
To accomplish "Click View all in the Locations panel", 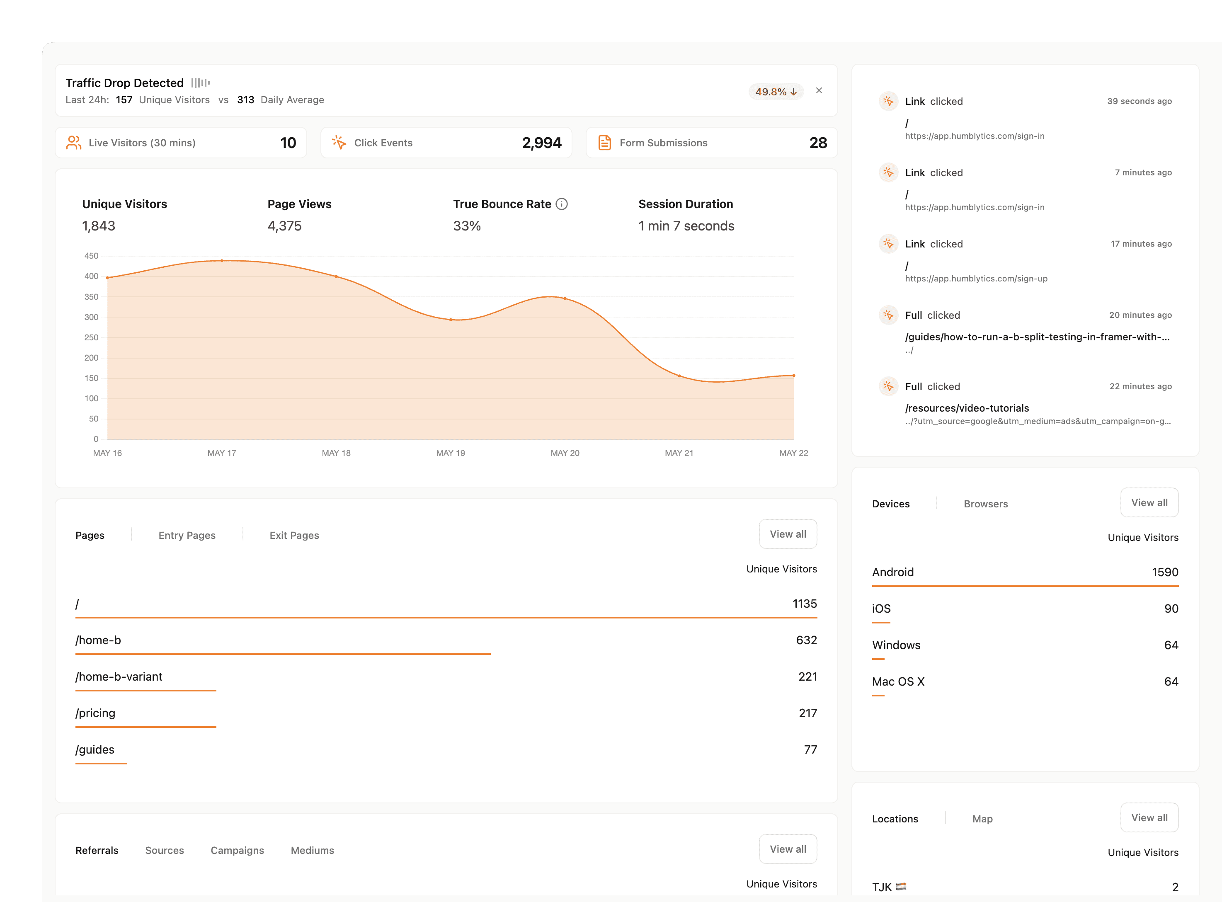I will (1149, 817).
